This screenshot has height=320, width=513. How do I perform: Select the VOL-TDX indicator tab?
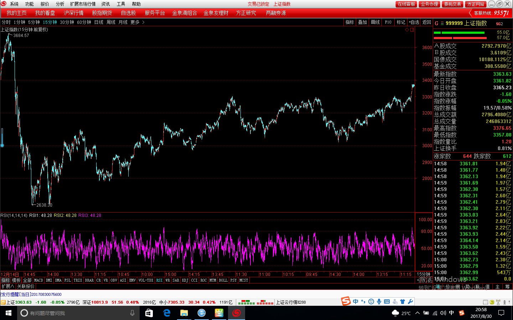coord(146,280)
